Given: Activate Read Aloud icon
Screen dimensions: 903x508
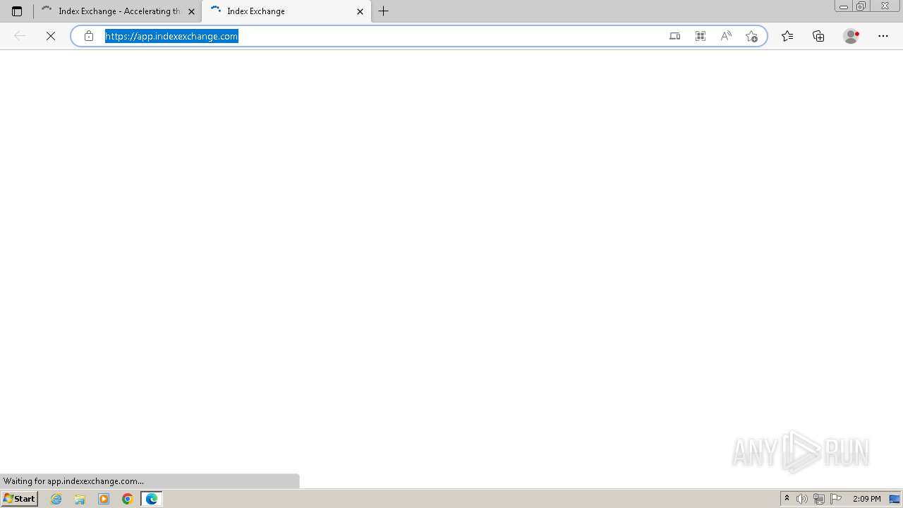Looking at the screenshot, I should pyautogui.click(x=726, y=36).
